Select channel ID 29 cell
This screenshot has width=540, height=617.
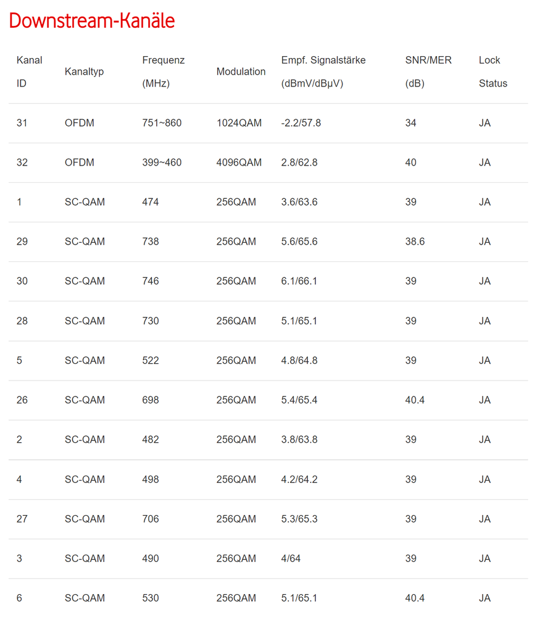(x=22, y=241)
